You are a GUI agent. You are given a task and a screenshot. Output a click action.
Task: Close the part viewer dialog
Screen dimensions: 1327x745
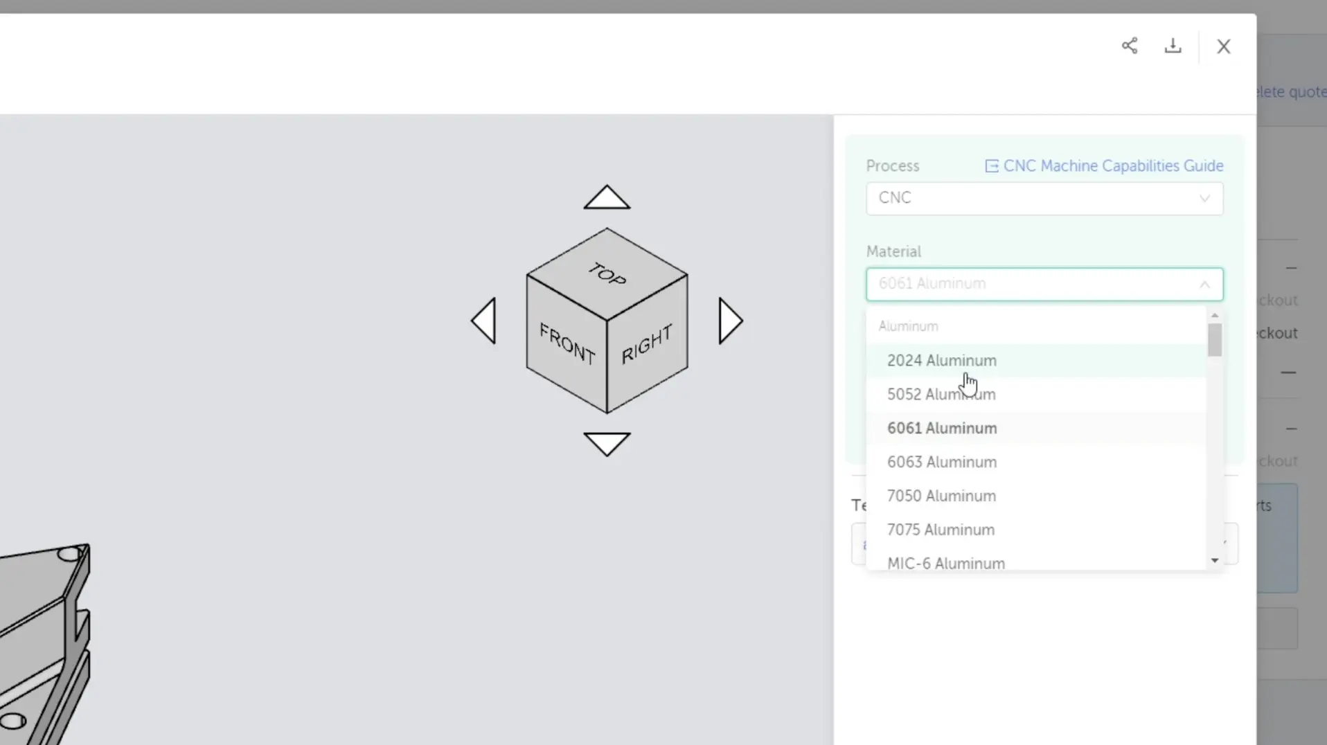(x=1224, y=46)
